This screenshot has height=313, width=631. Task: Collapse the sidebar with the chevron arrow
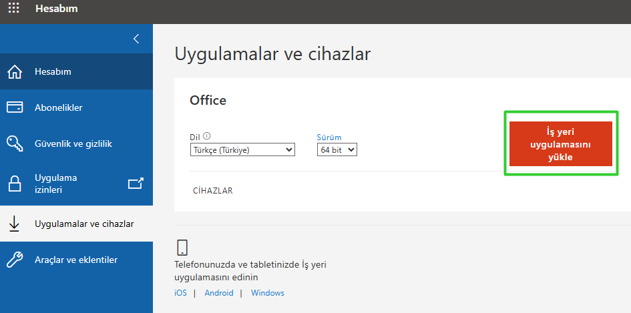click(x=136, y=39)
